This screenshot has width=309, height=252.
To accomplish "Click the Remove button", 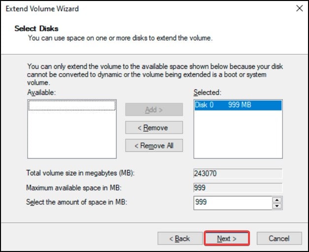I will pos(154,128).
